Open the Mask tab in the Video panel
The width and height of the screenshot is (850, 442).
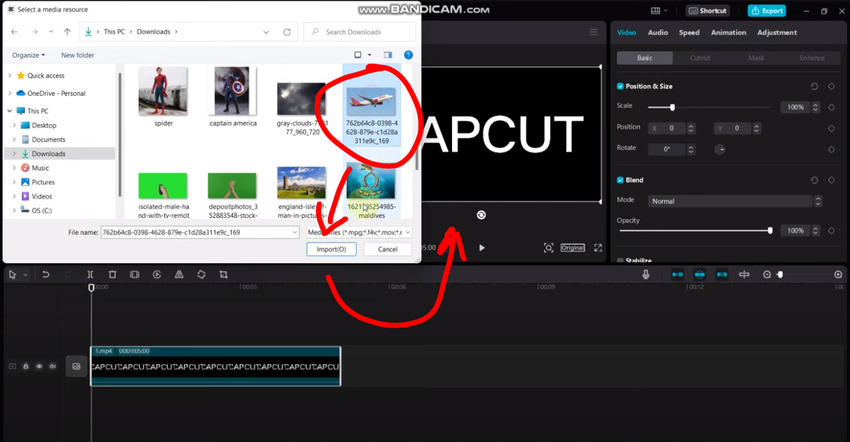(756, 58)
